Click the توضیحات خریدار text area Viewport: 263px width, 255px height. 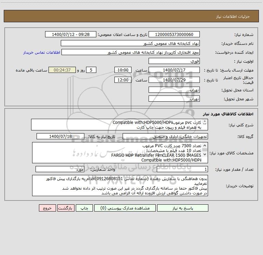pyautogui.click(x=120, y=186)
